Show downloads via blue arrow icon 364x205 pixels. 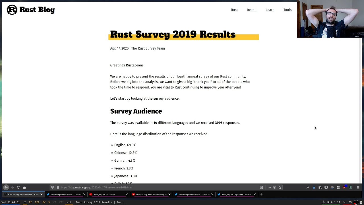click(314, 187)
